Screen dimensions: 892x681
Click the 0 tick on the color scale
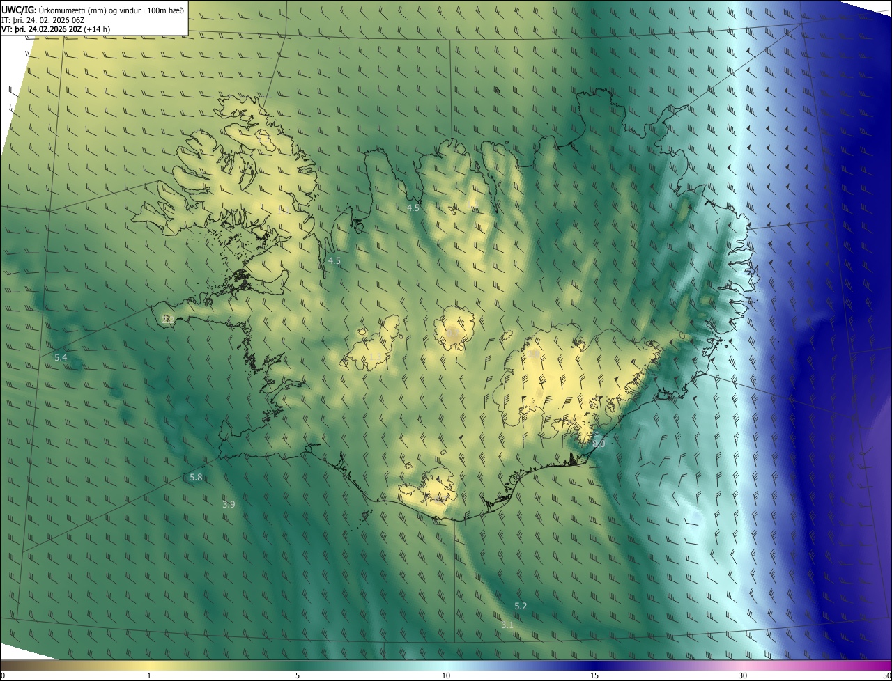pos(3,675)
